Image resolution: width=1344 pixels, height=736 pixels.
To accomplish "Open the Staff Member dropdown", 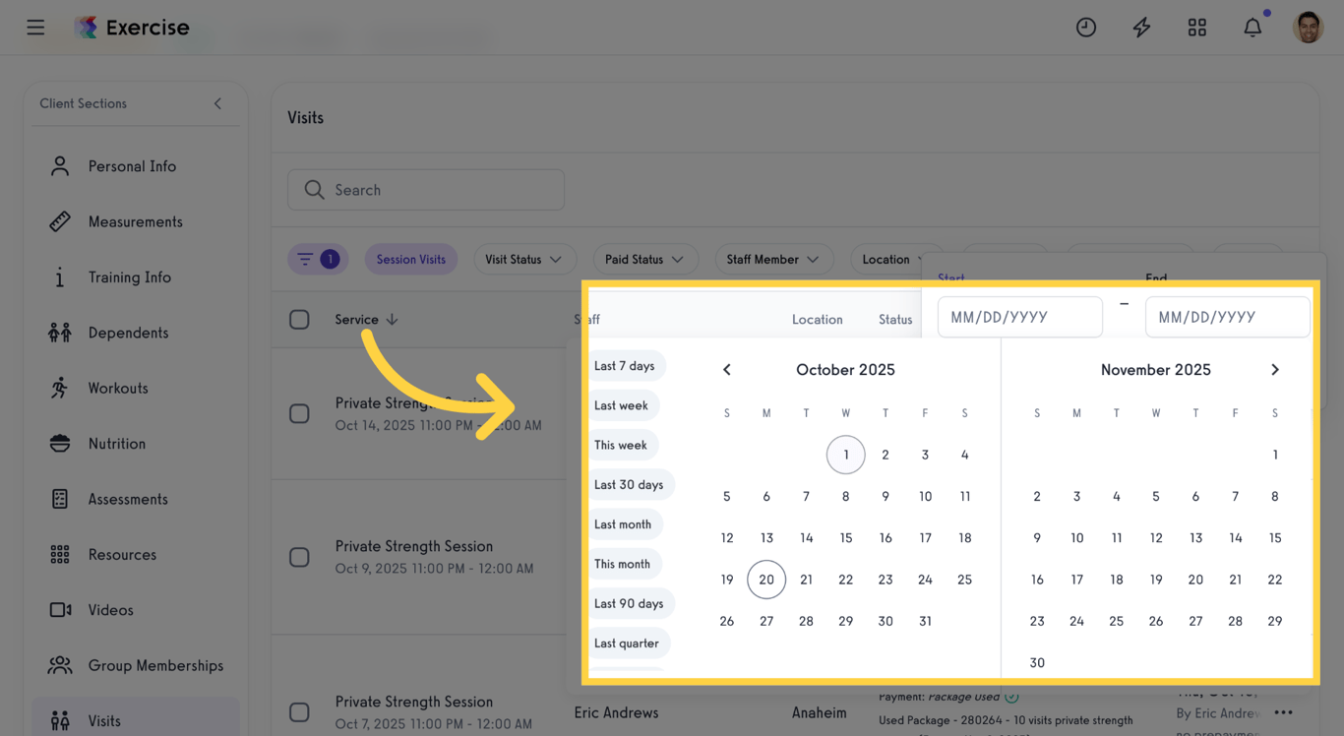I will [x=774, y=259].
